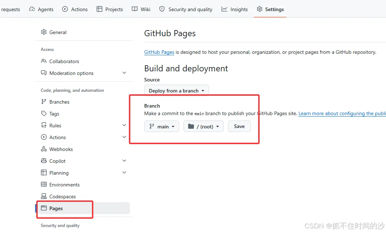Click the Planning table icon
The image size is (386, 232).
43,172
